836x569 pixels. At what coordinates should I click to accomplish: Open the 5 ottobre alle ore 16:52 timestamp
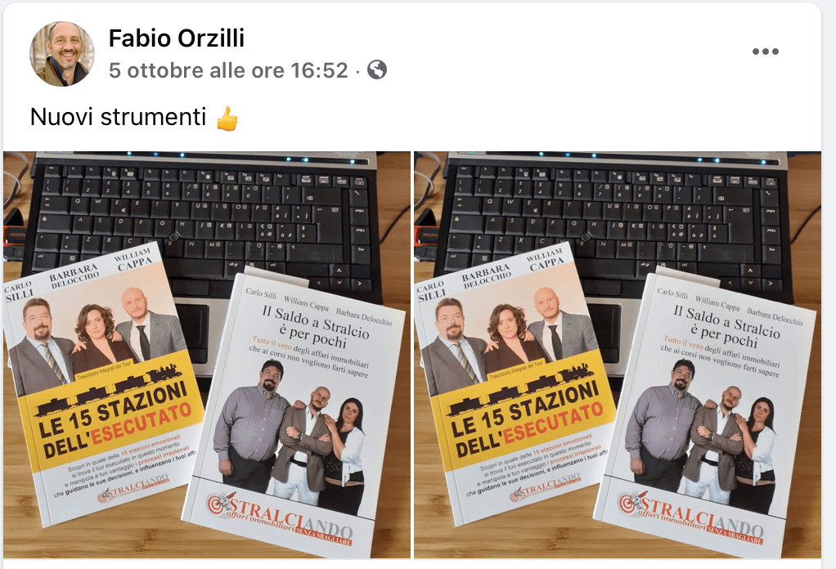pyautogui.click(x=228, y=70)
